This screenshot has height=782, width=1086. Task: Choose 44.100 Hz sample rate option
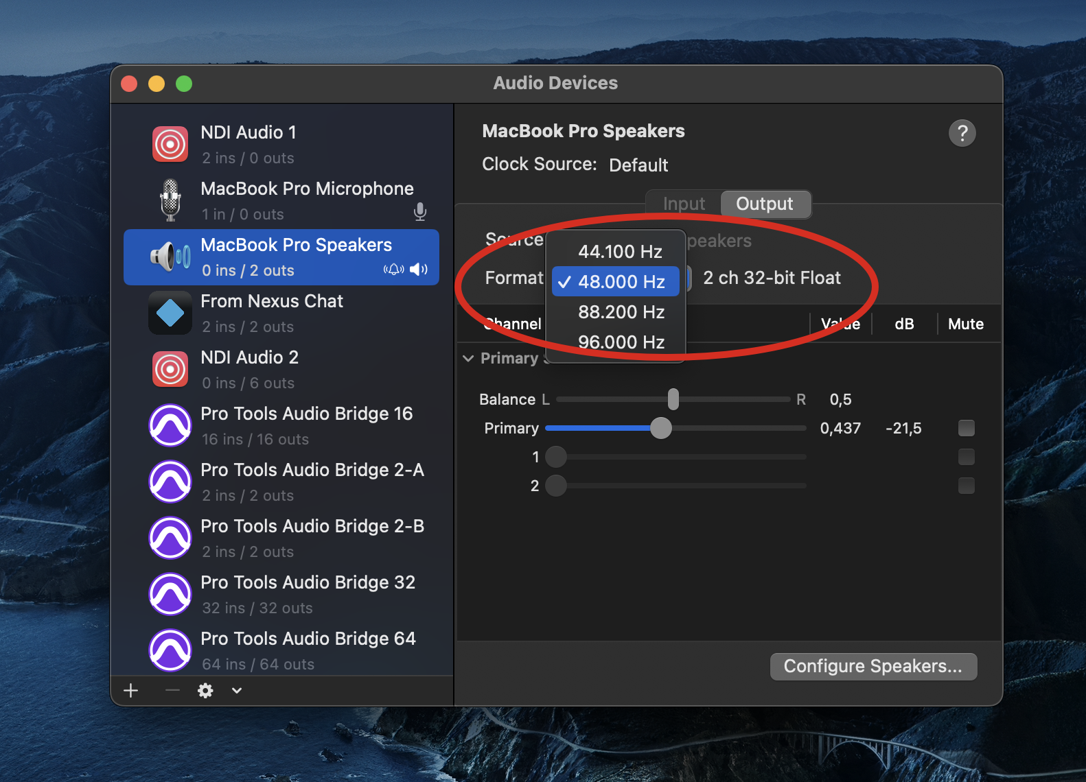coord(619,252)
